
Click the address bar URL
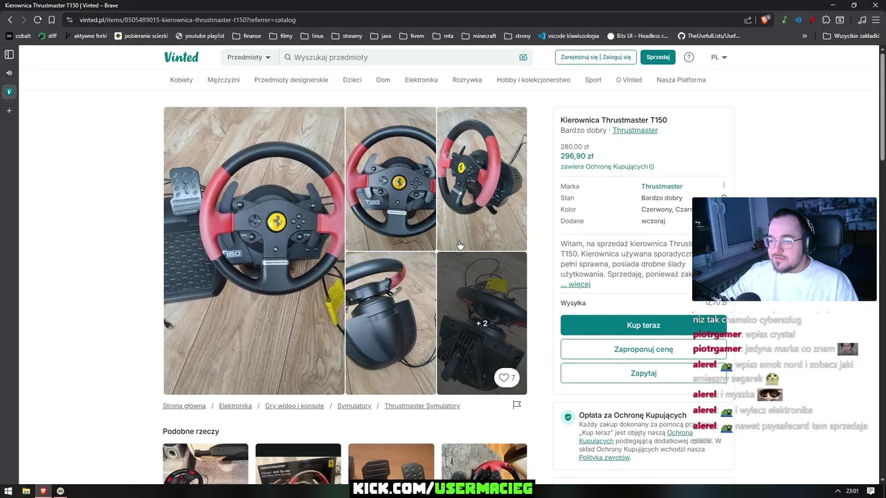(x=187, y=20)
